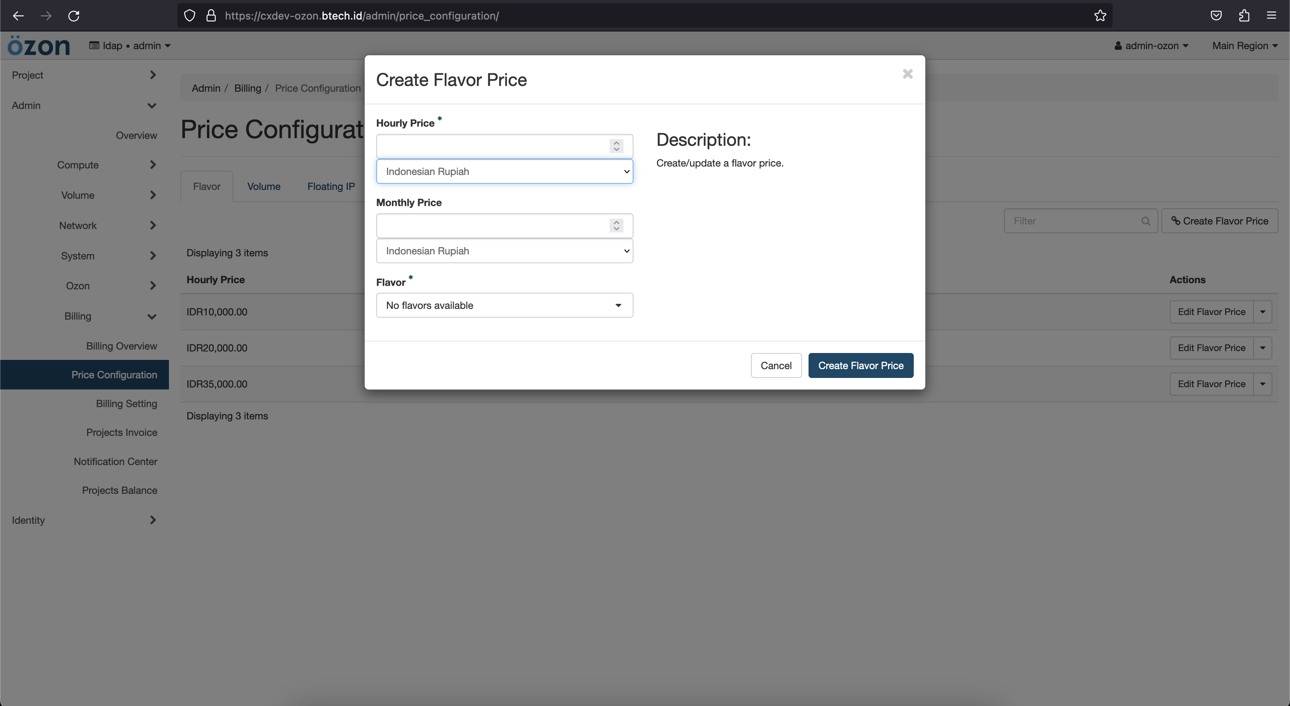This screenshot has height=706, width=1290.
Task: Click the Ozon logo
Action: point(38,46)
